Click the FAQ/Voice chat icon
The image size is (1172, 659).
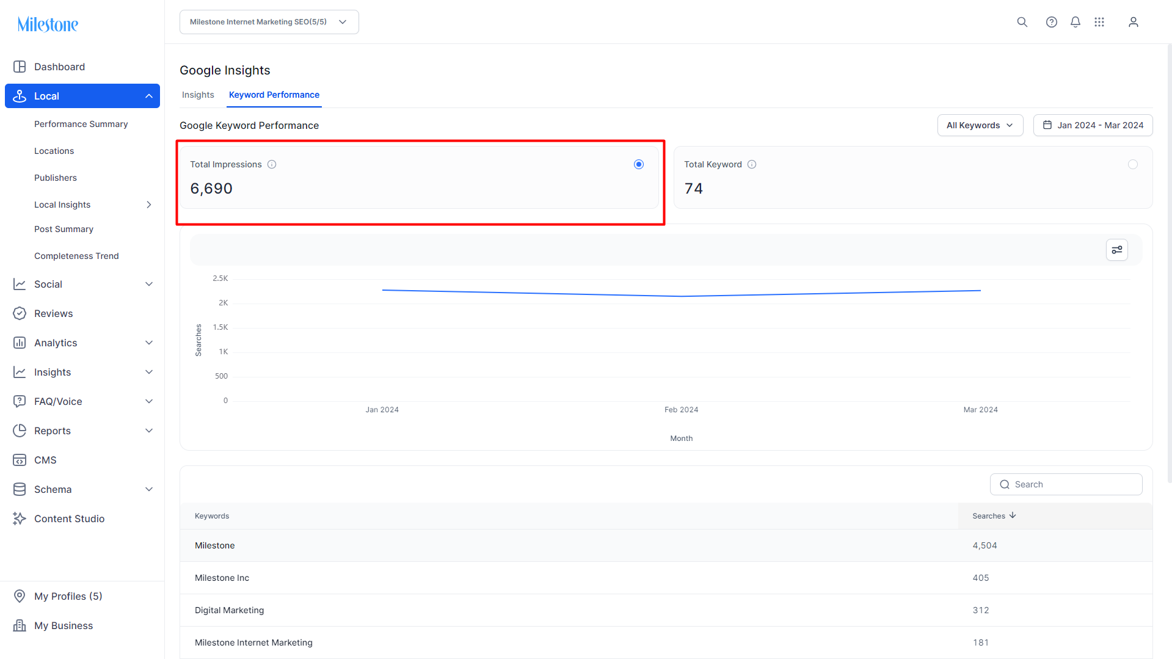(20, 401)
